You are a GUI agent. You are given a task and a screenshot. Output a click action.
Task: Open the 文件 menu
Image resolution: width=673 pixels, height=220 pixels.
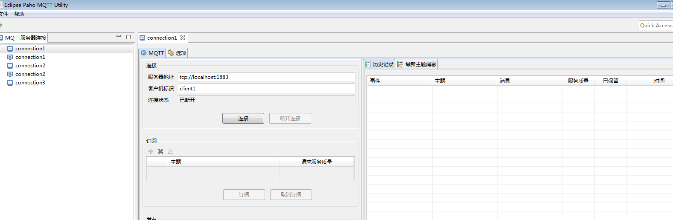(3, 14)
